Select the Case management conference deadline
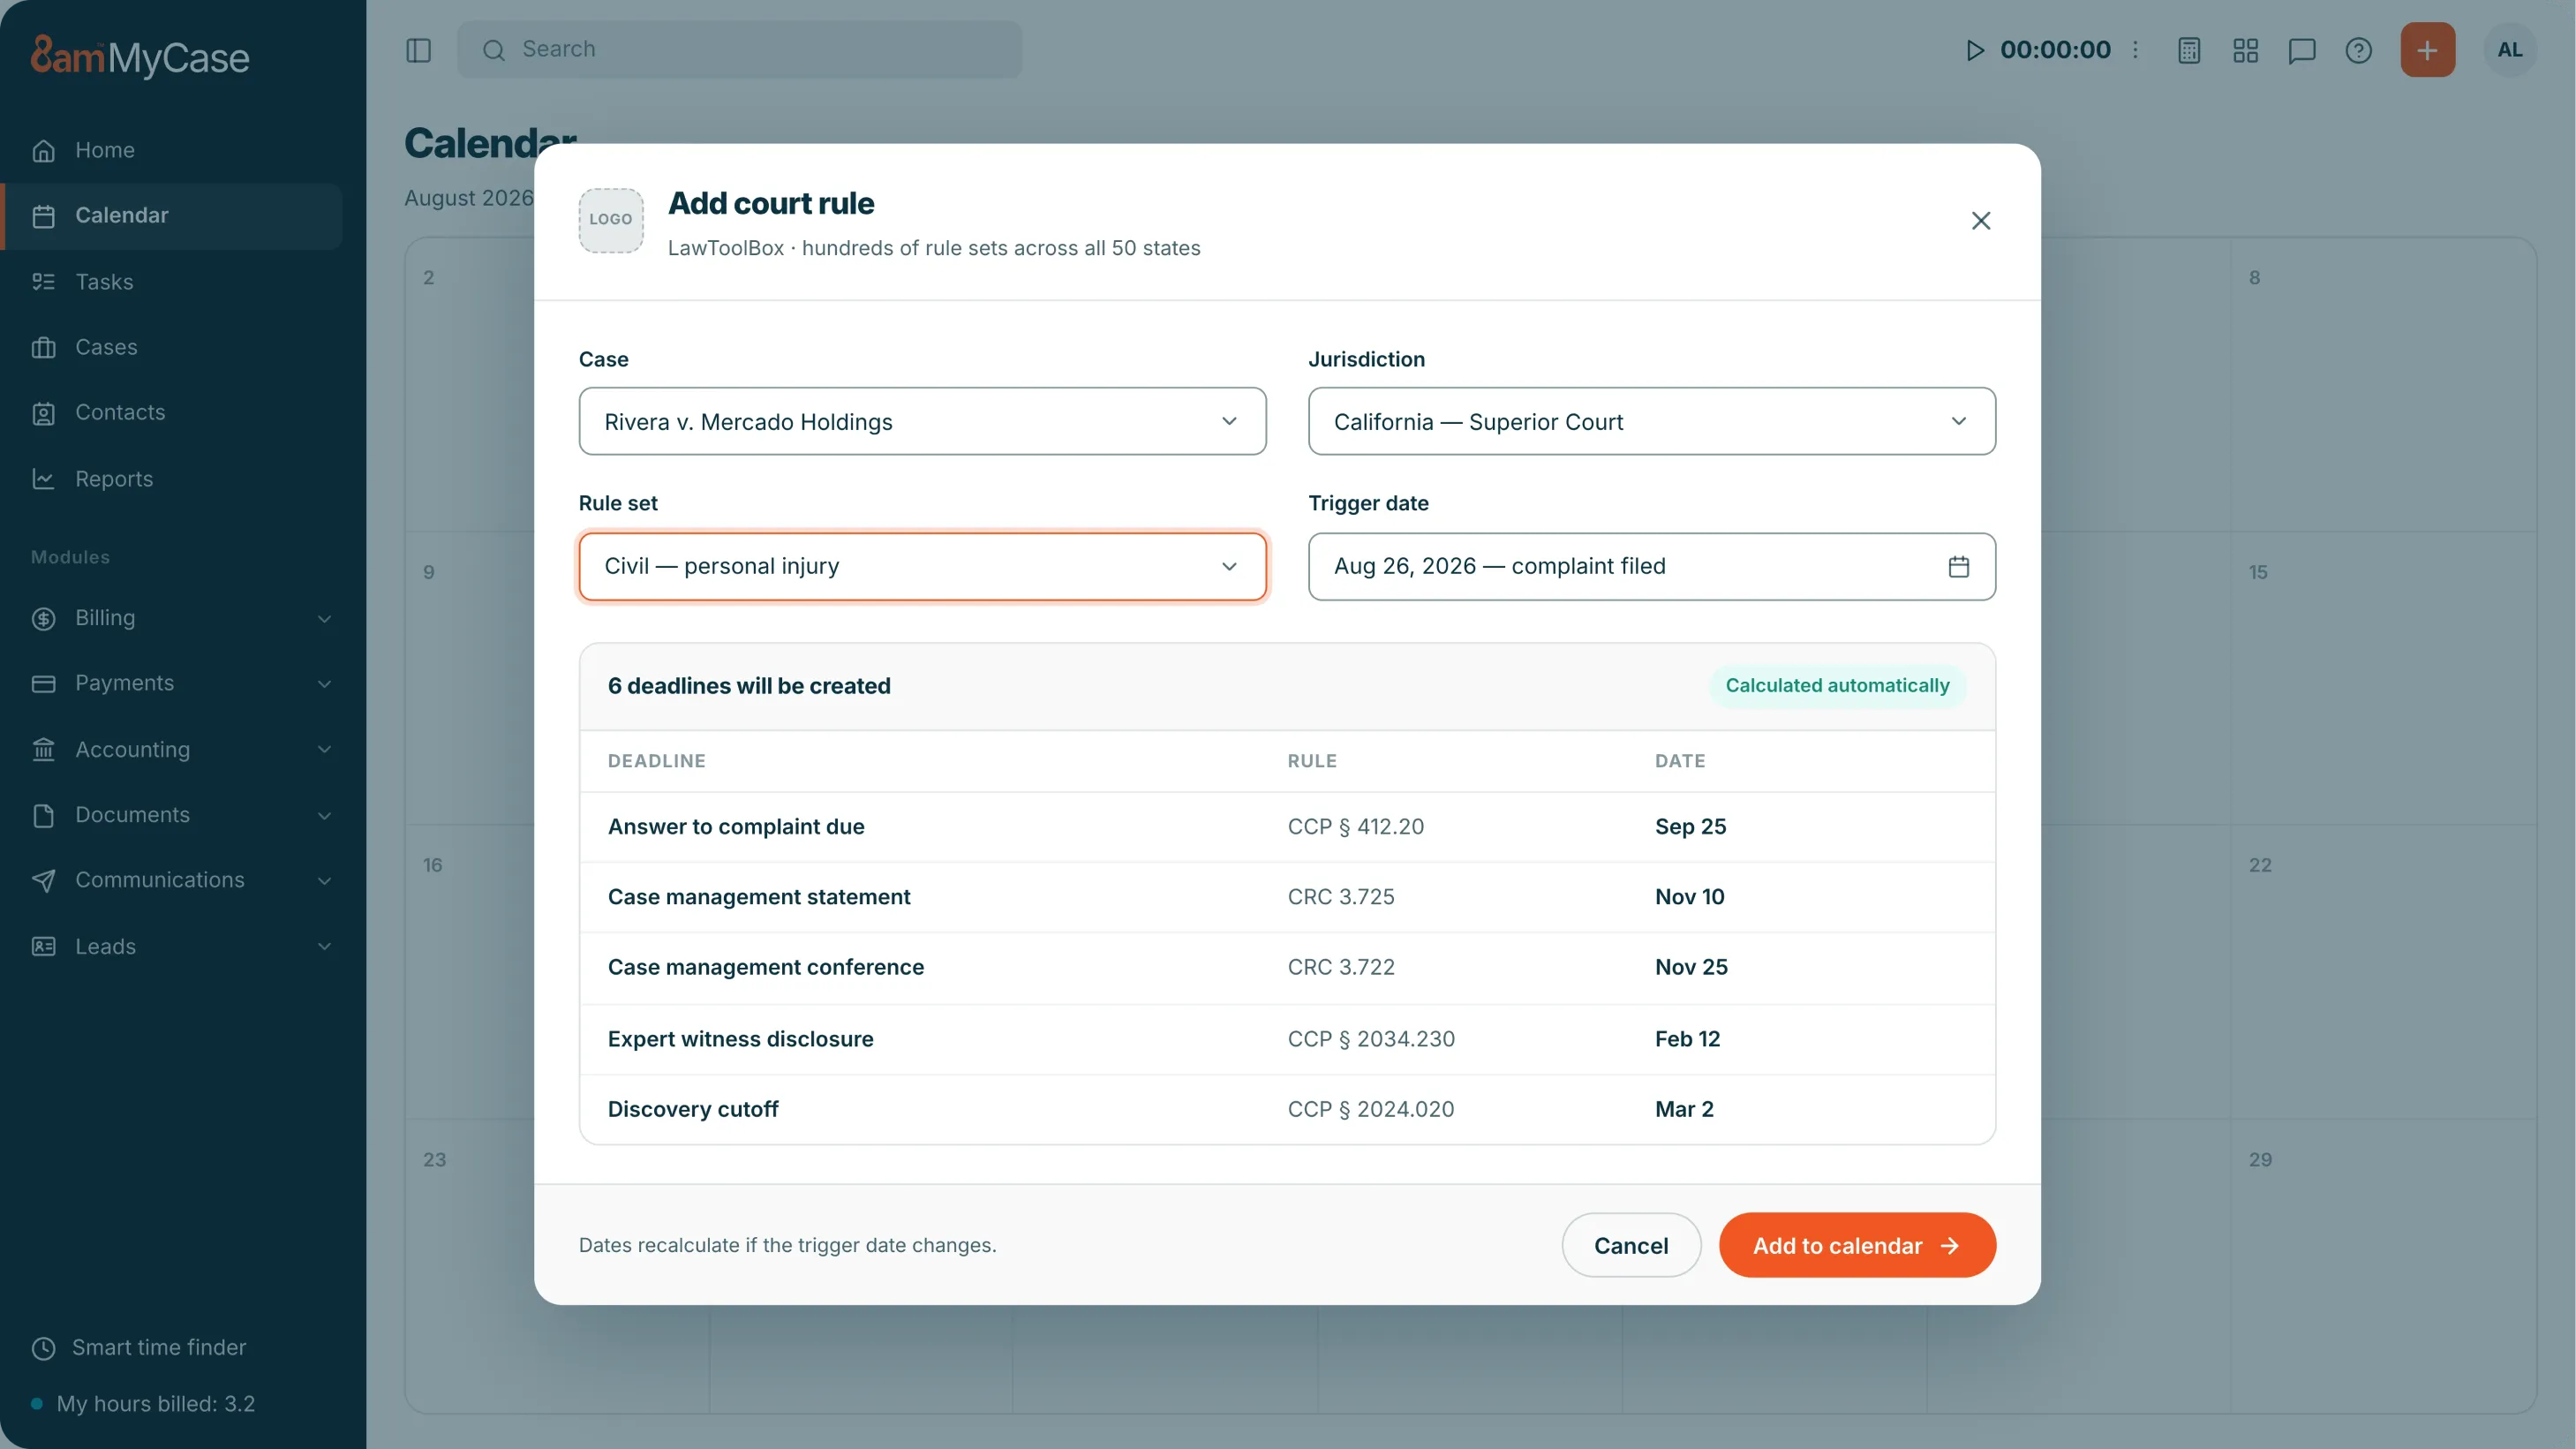This screenshot has width=2576, height=1449. coord(766,967)
